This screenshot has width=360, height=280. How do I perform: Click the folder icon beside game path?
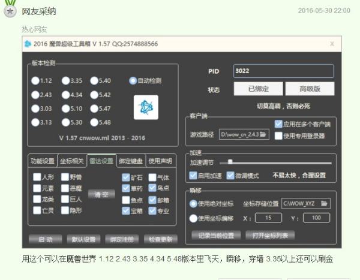pyautogui.click(x=263, y=134)
